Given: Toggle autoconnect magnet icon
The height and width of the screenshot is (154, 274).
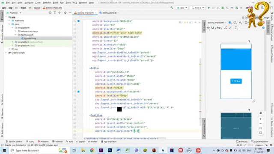Looking at the screenshot, I should tap(213, 28).
